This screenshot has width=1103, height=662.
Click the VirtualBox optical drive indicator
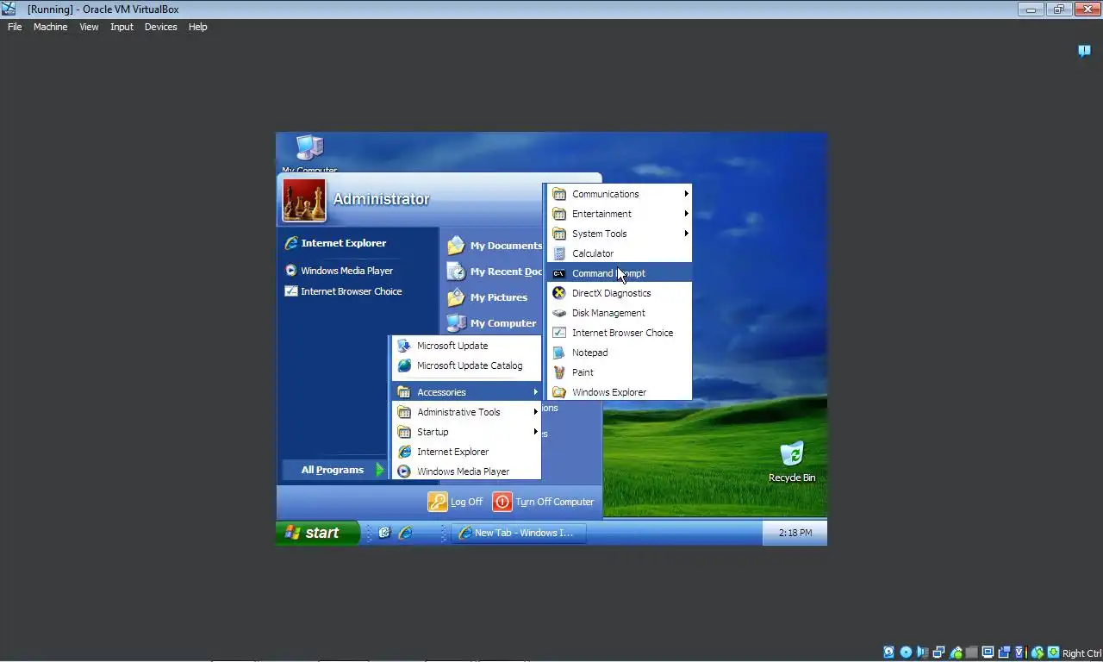click(x=906, y=653)
